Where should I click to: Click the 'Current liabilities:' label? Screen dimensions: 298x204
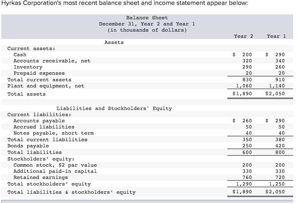point(39,115)
